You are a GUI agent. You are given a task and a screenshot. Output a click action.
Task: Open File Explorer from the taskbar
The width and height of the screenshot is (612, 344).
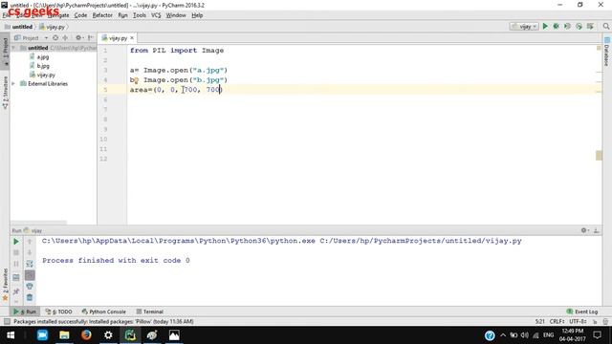pos(64,335)
